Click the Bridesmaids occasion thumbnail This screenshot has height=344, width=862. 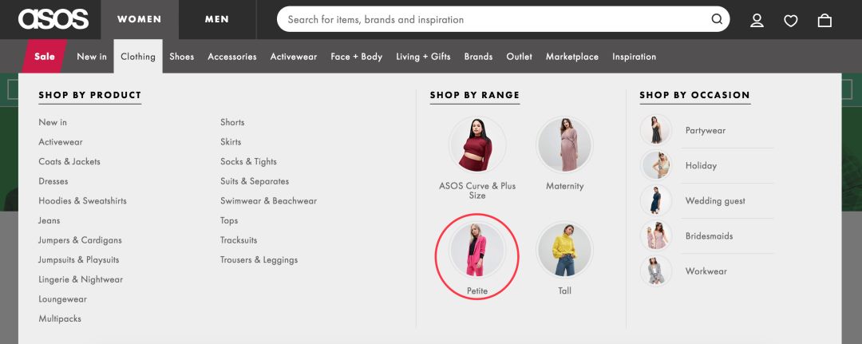click(x=656, y=235)
